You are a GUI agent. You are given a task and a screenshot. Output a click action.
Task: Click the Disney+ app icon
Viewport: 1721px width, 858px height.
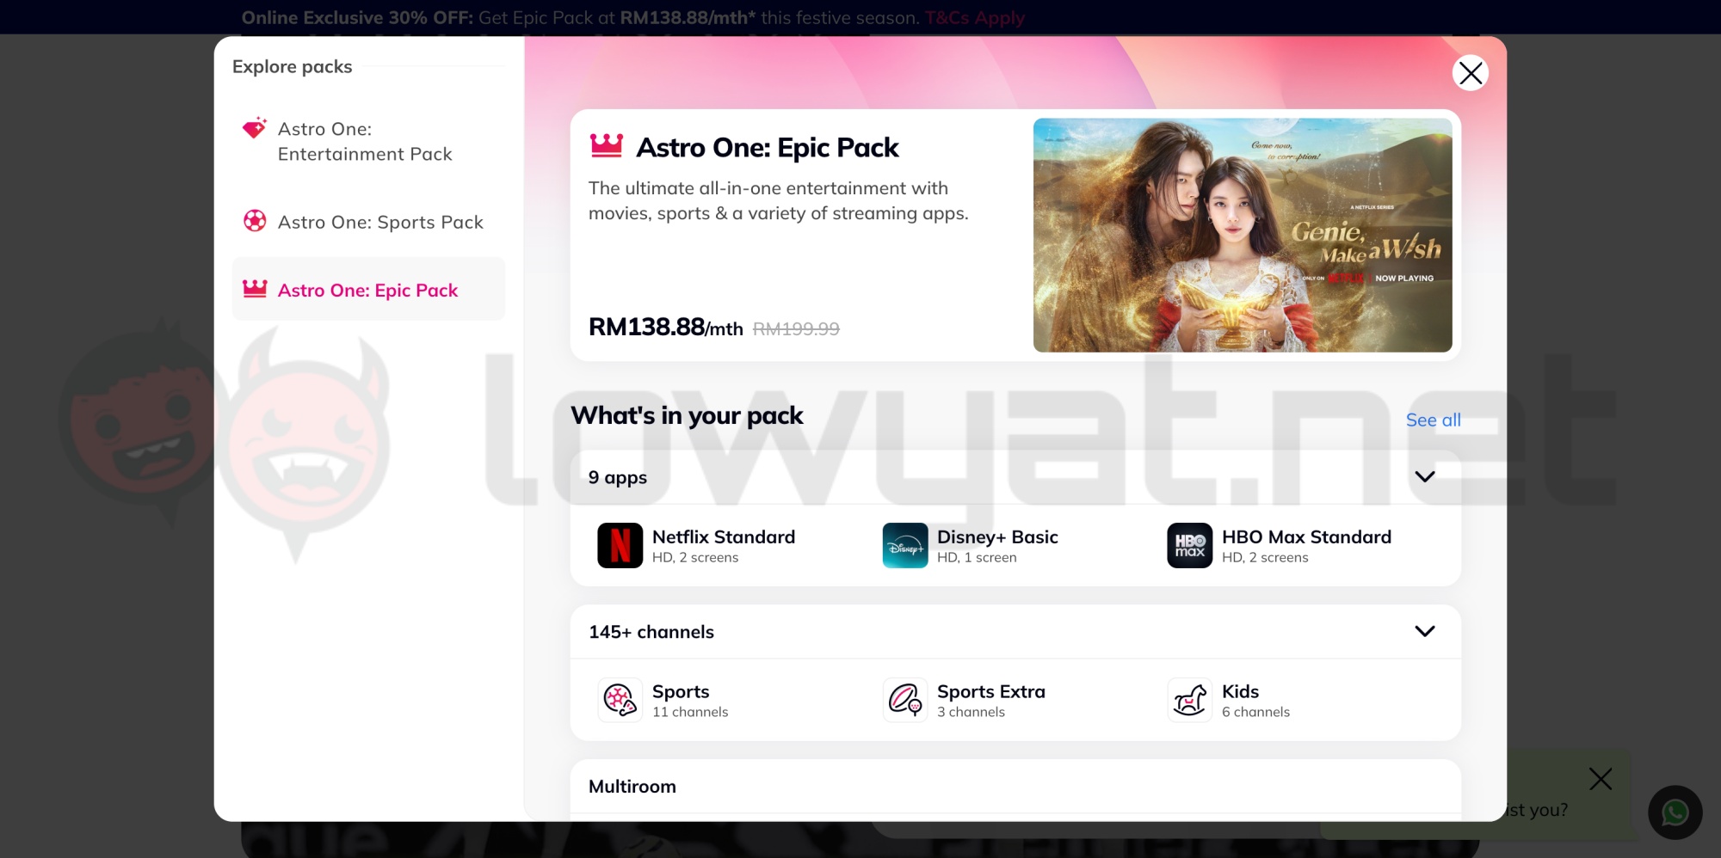(x=905, y=546)
